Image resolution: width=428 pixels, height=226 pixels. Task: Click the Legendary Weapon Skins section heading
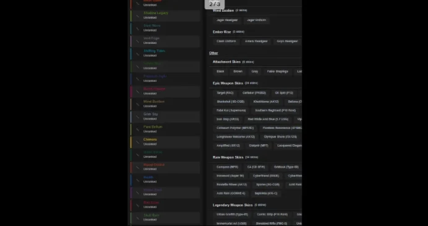pyautogui.click(x=233, y=205)
